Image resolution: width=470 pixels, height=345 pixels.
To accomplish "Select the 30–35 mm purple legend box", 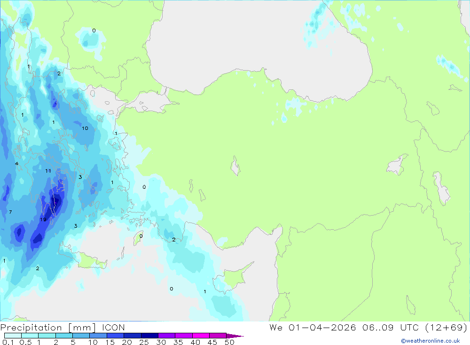I will click(x=167, y=336).
